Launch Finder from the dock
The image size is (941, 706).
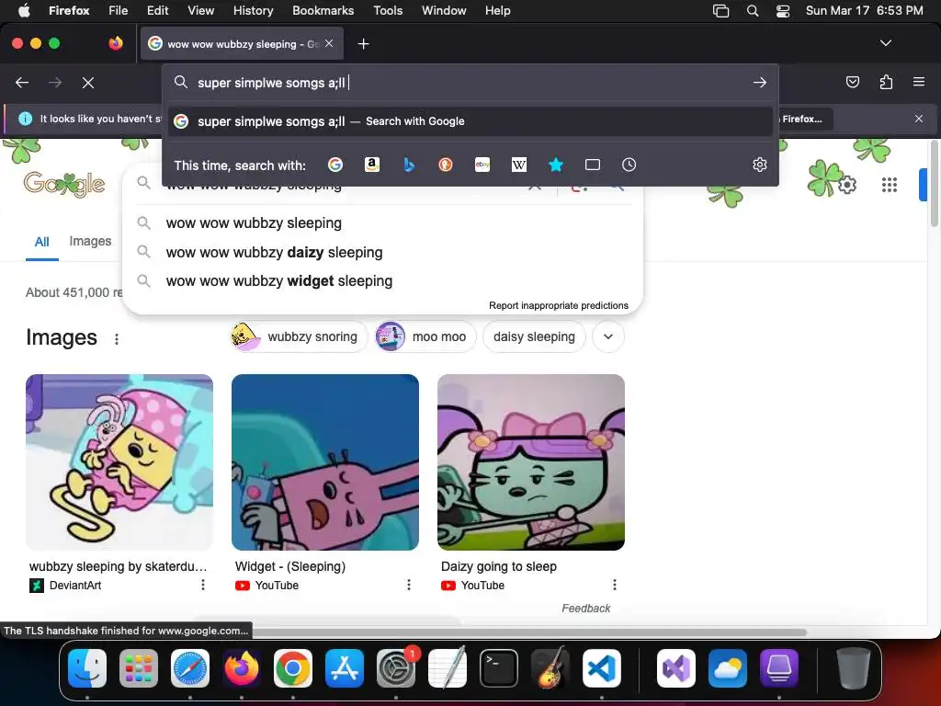(x=87, y=668)
